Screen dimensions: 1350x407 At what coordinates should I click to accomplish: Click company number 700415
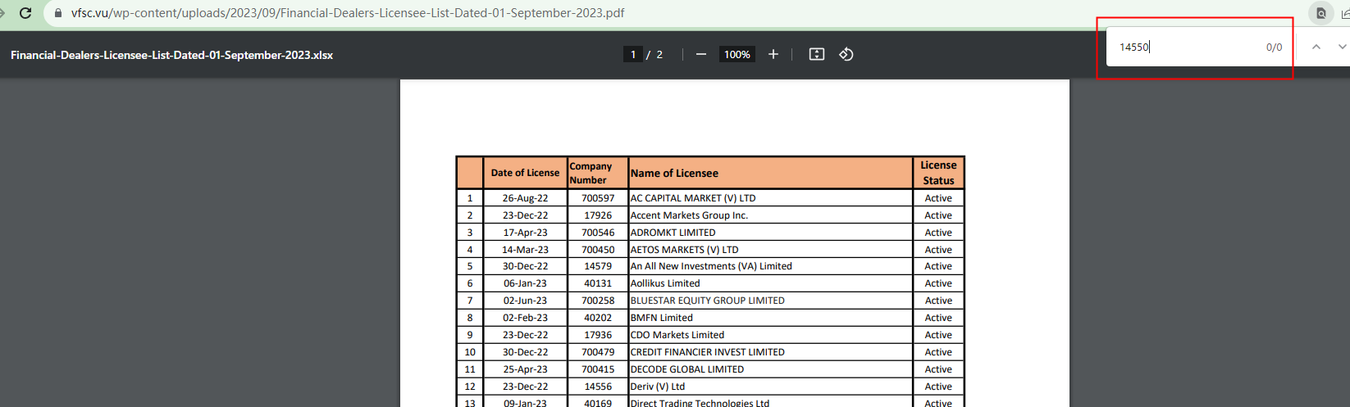coord(598,369)
